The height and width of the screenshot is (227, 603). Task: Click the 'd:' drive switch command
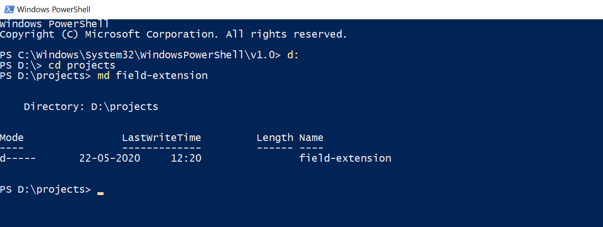click(x=293, y=55)
